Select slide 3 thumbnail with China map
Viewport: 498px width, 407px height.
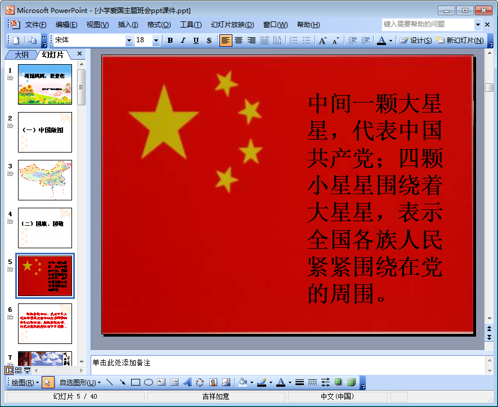45,180
